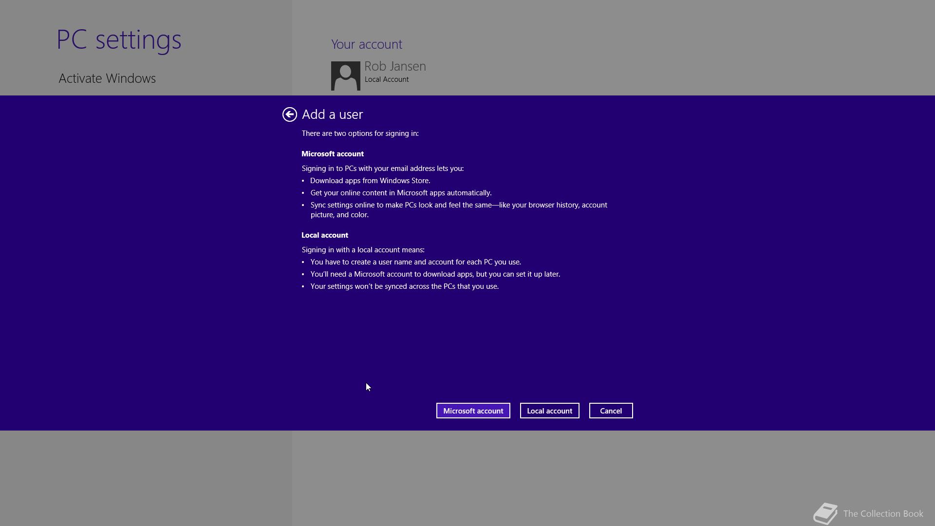Image resolution: width=935 pixels, height=526 pixels.
Task: Click 'Your settings won't be synced' bullet
Action: pos(404,286)
